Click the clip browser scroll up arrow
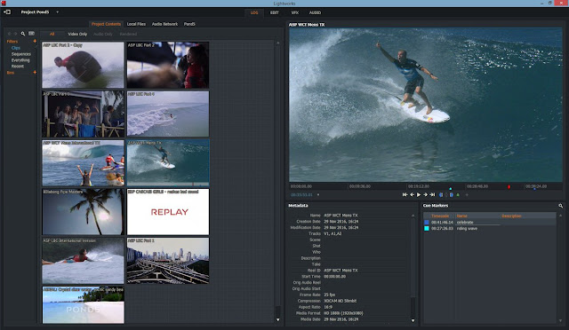569x330 pixels. [278, 43]
